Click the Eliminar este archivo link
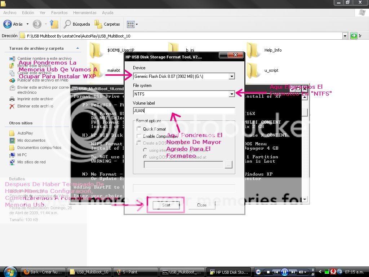The height and width of the screenshot is (277, 369). 35,106
